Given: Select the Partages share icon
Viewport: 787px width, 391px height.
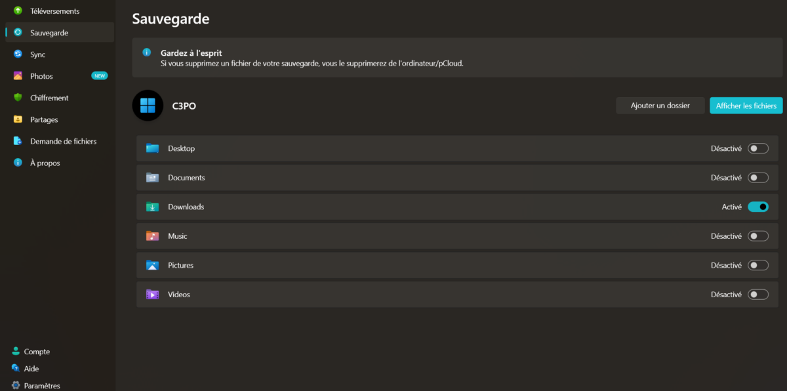Looking at the screenshot, I should click(x=16, y=119).
